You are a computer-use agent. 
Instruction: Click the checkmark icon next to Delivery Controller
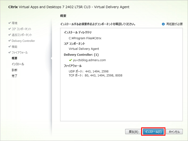pyautogui.click(x=10, y=41)
